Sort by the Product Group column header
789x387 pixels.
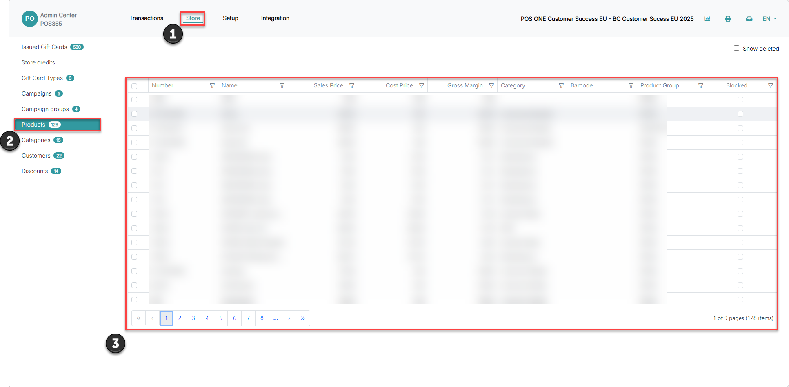tap(660, 85)
